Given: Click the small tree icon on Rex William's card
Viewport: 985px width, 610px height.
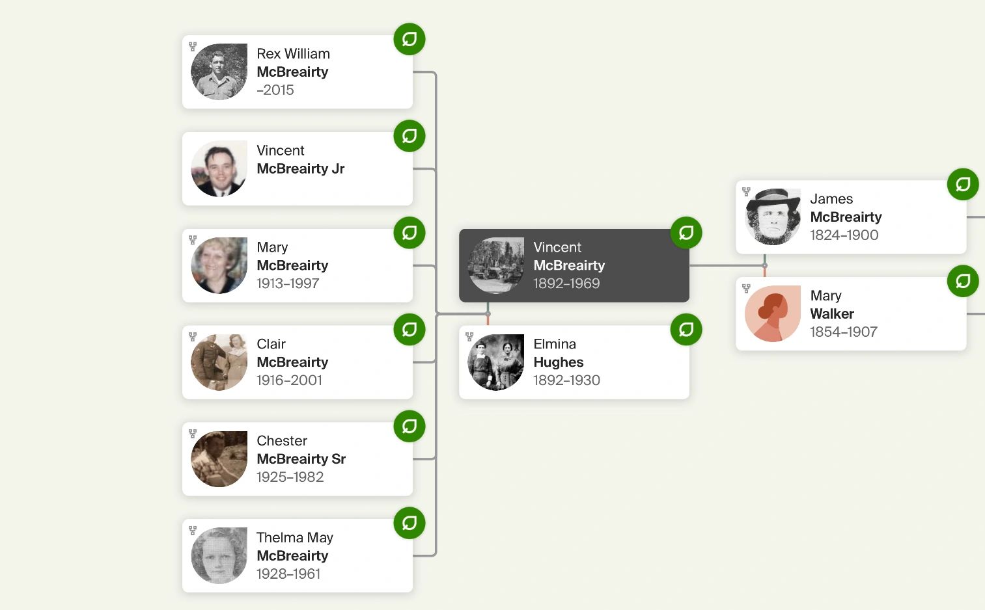Looking at the screenshot, I should click(x=193, y=47).
